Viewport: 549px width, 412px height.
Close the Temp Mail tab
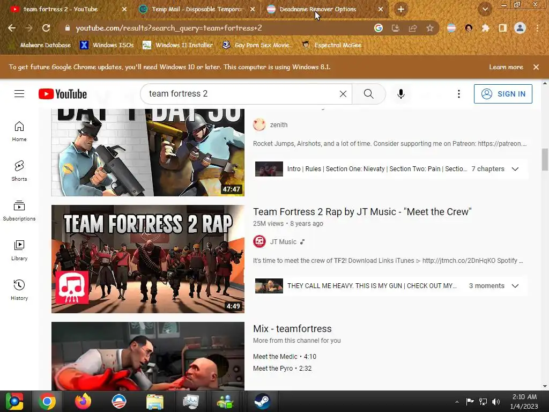pyautogui.click(x=253, y=9)
